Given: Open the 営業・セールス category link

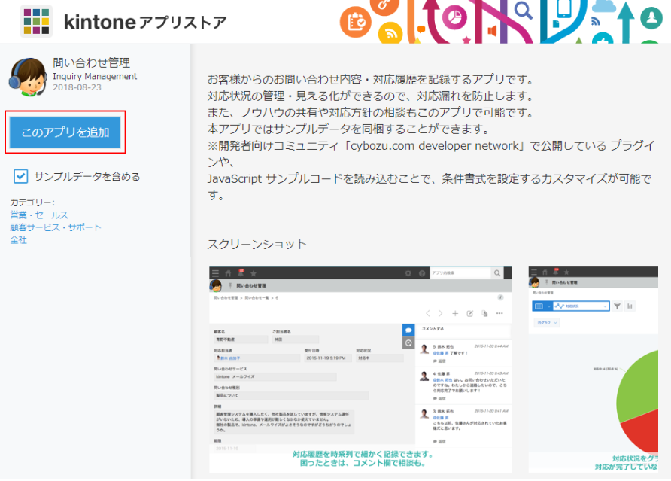Looking at the screenshot, I should (39, 215).
